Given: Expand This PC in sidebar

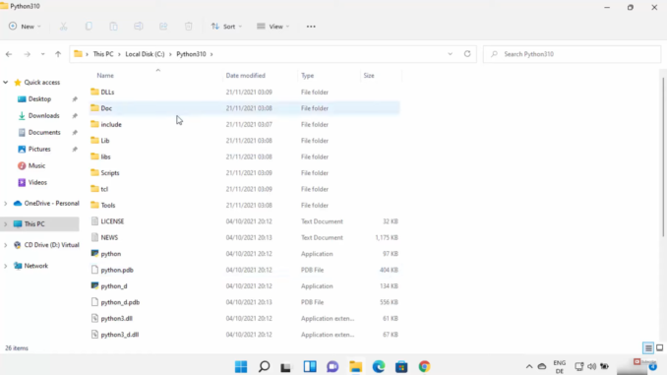Looking at the screenshot, I should click(6, 223).
